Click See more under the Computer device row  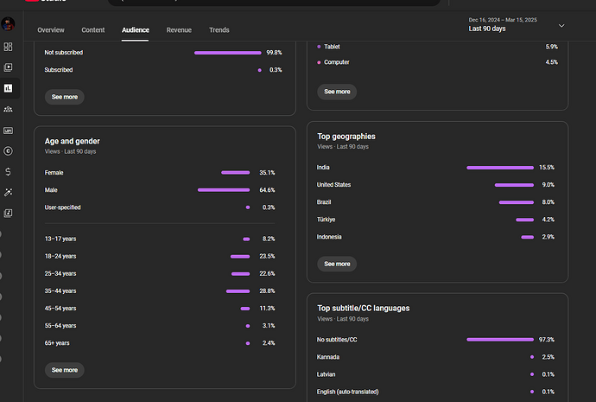pyautogui.click(x=337, y=92)
